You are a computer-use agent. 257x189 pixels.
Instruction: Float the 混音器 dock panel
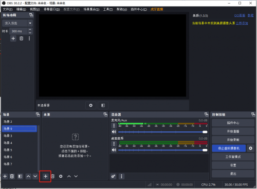(x=206, y=115)
